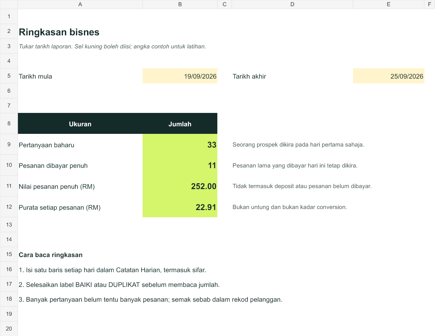
Task: Click instruction 3 about 'Banyak pertanyaan'
Action: point(150,300)
